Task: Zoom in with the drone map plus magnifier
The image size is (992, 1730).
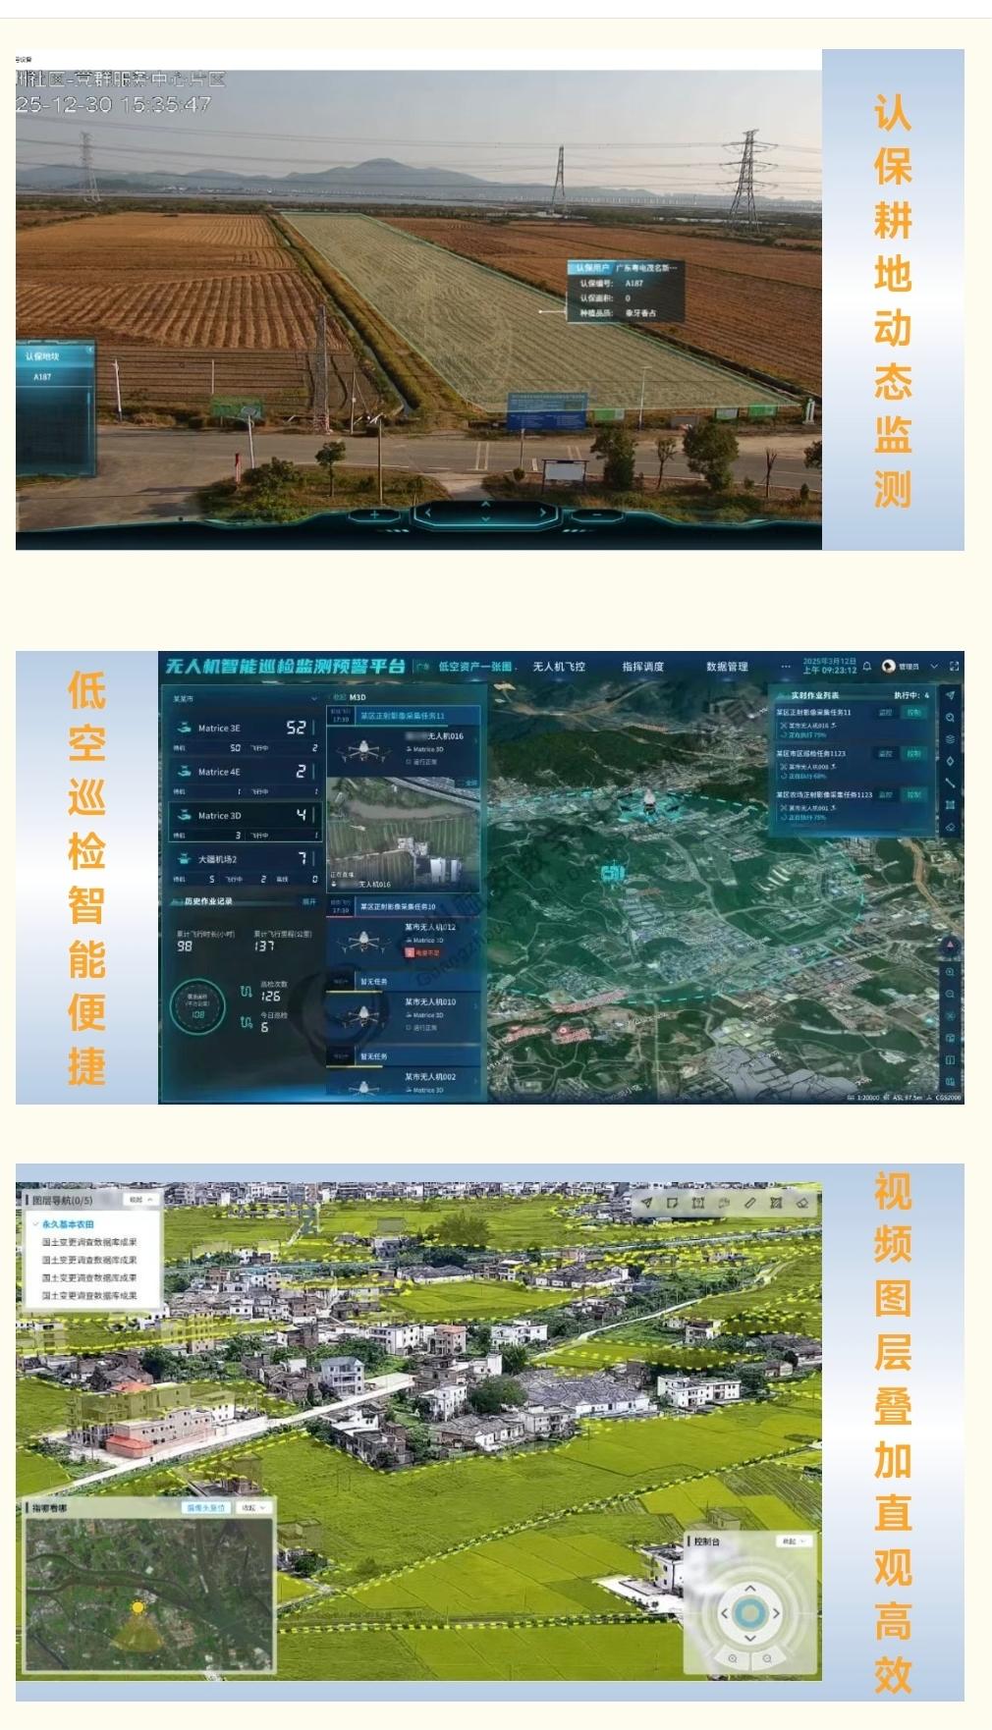Action: pos(950,972)
